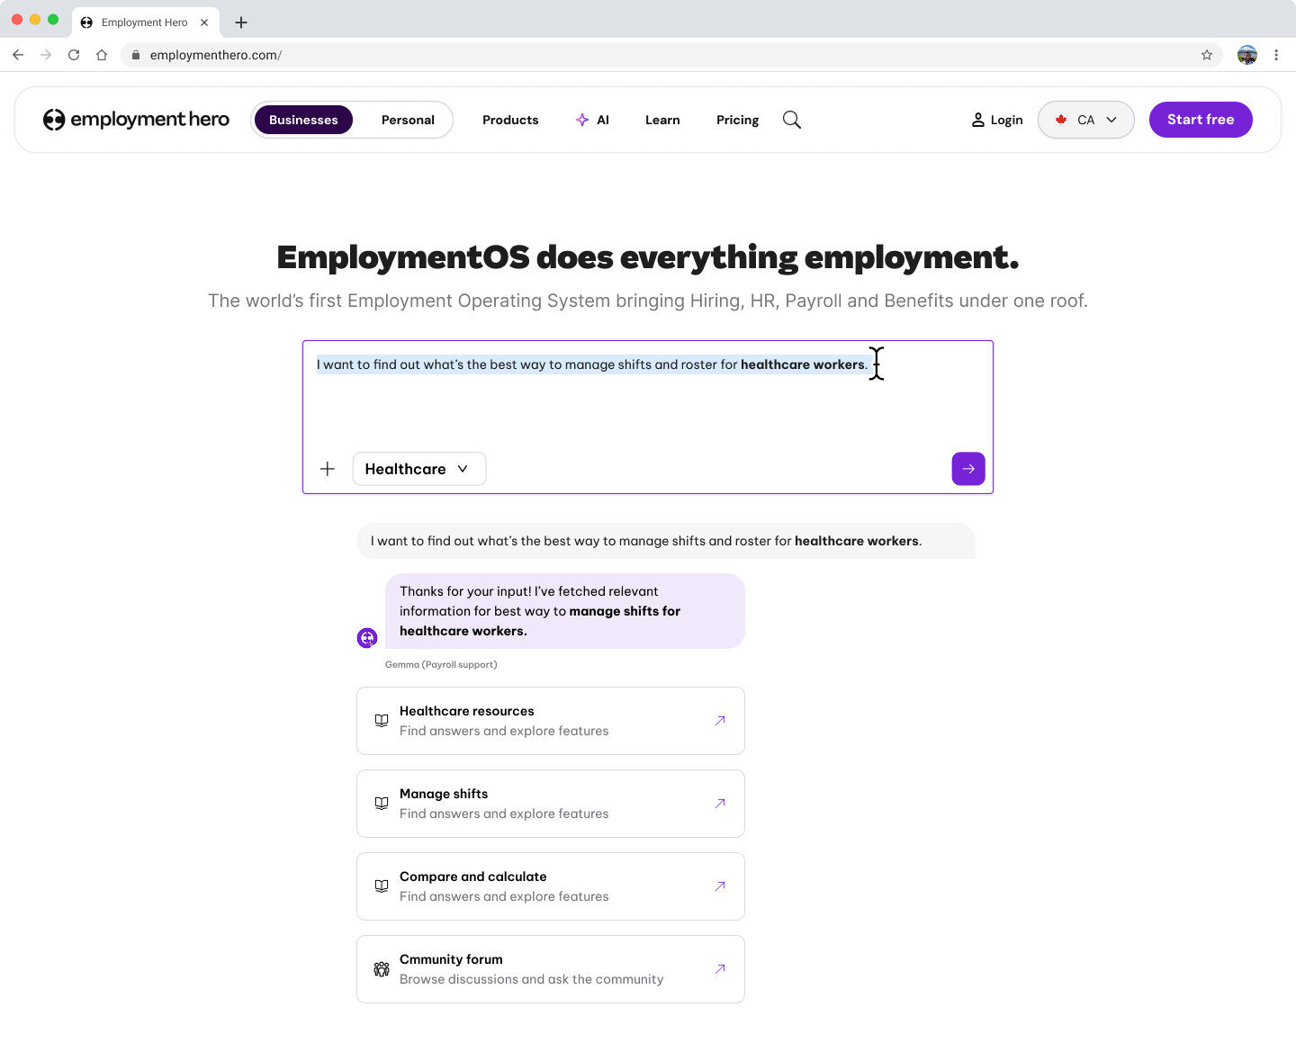The image size is (1296, 1061).
Task: Click the book icon on Compare and calculate card
Action: [x=382, y=886]
